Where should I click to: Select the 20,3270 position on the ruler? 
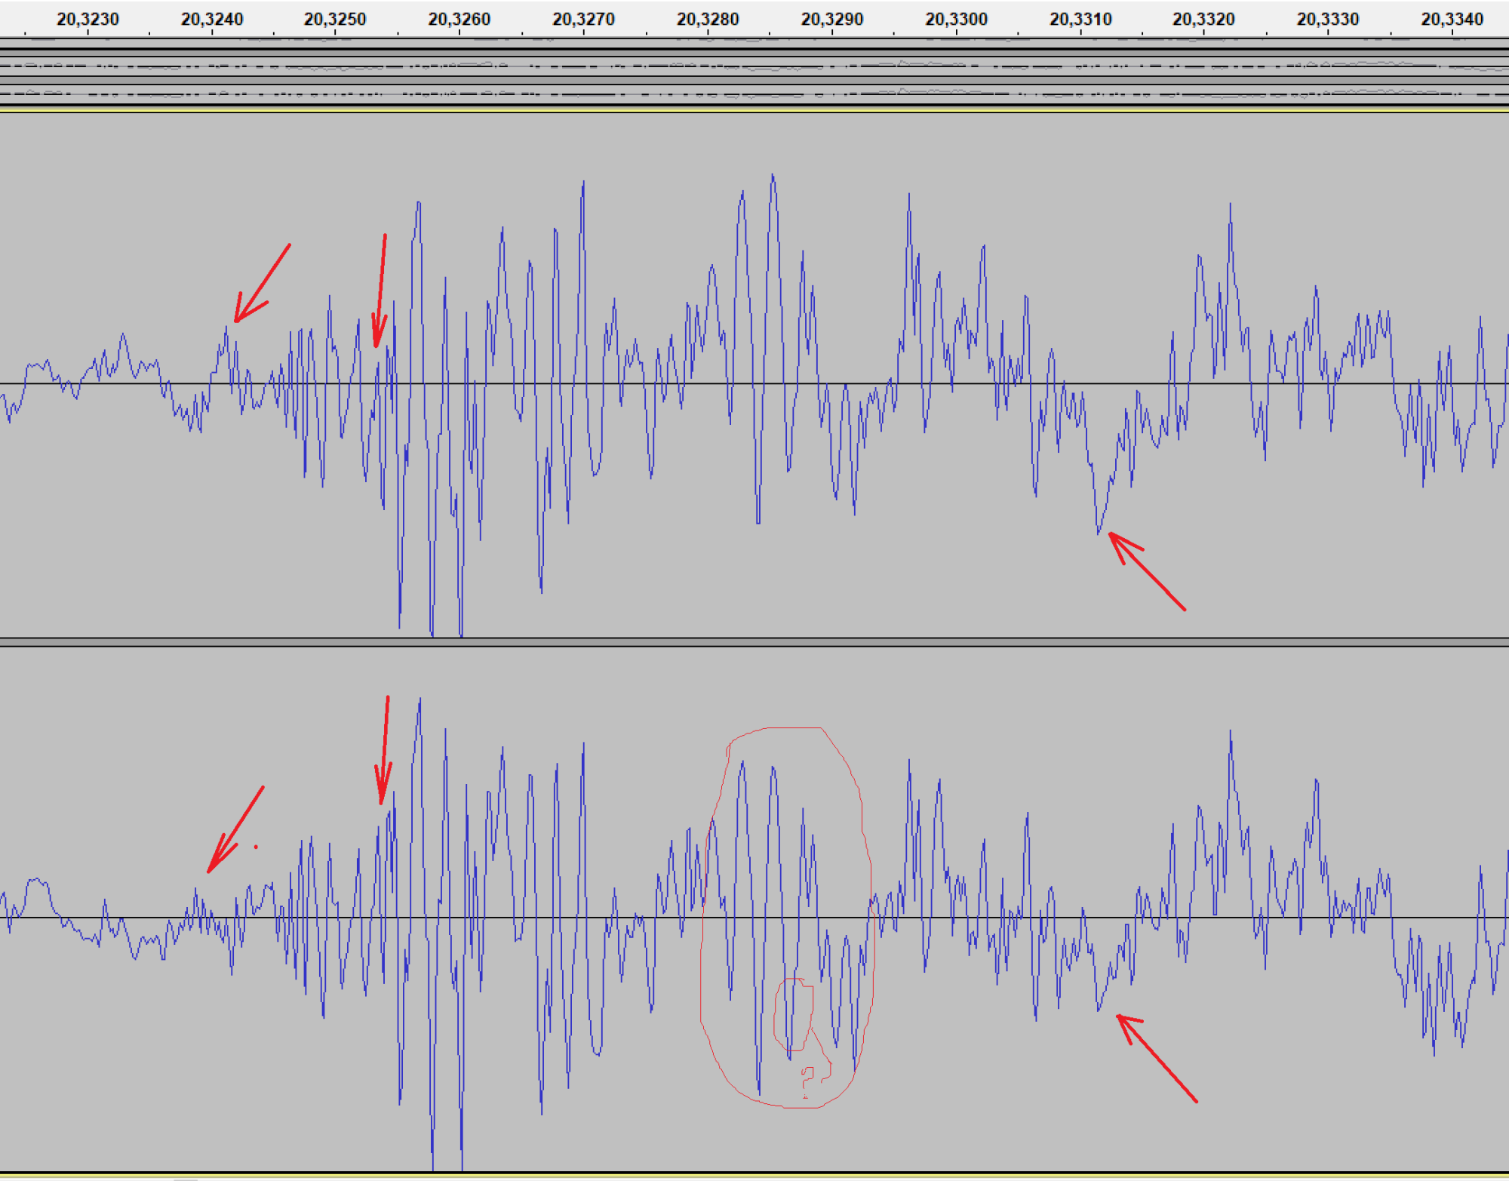click(583, 19)
